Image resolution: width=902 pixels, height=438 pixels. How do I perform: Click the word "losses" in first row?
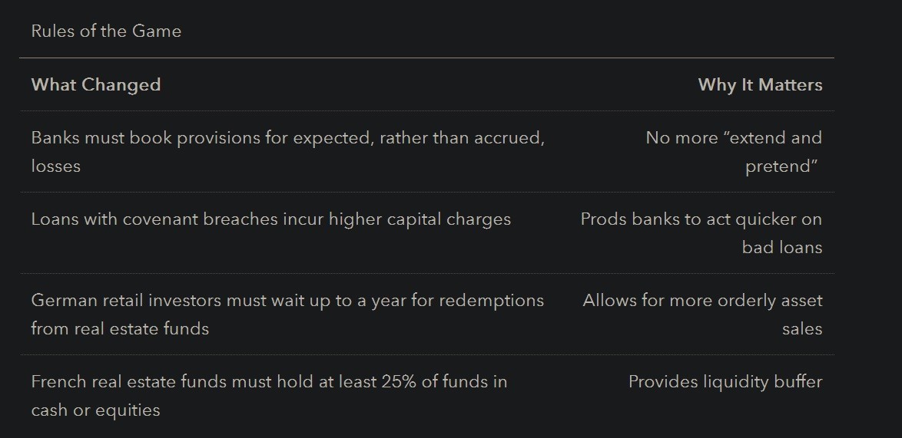coord(55,166)
